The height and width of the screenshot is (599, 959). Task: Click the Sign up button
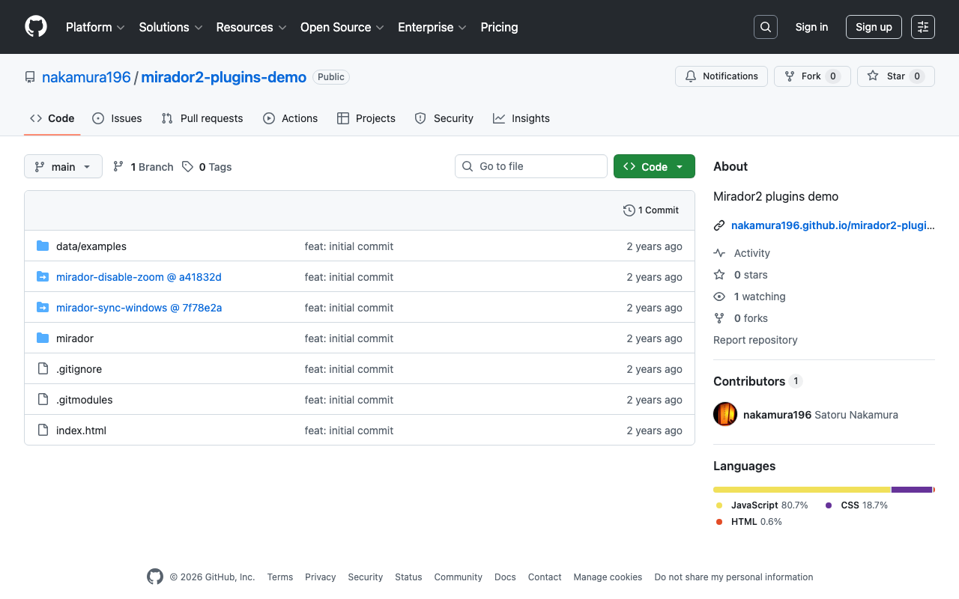pyautogui.click(x=874, y=27)
